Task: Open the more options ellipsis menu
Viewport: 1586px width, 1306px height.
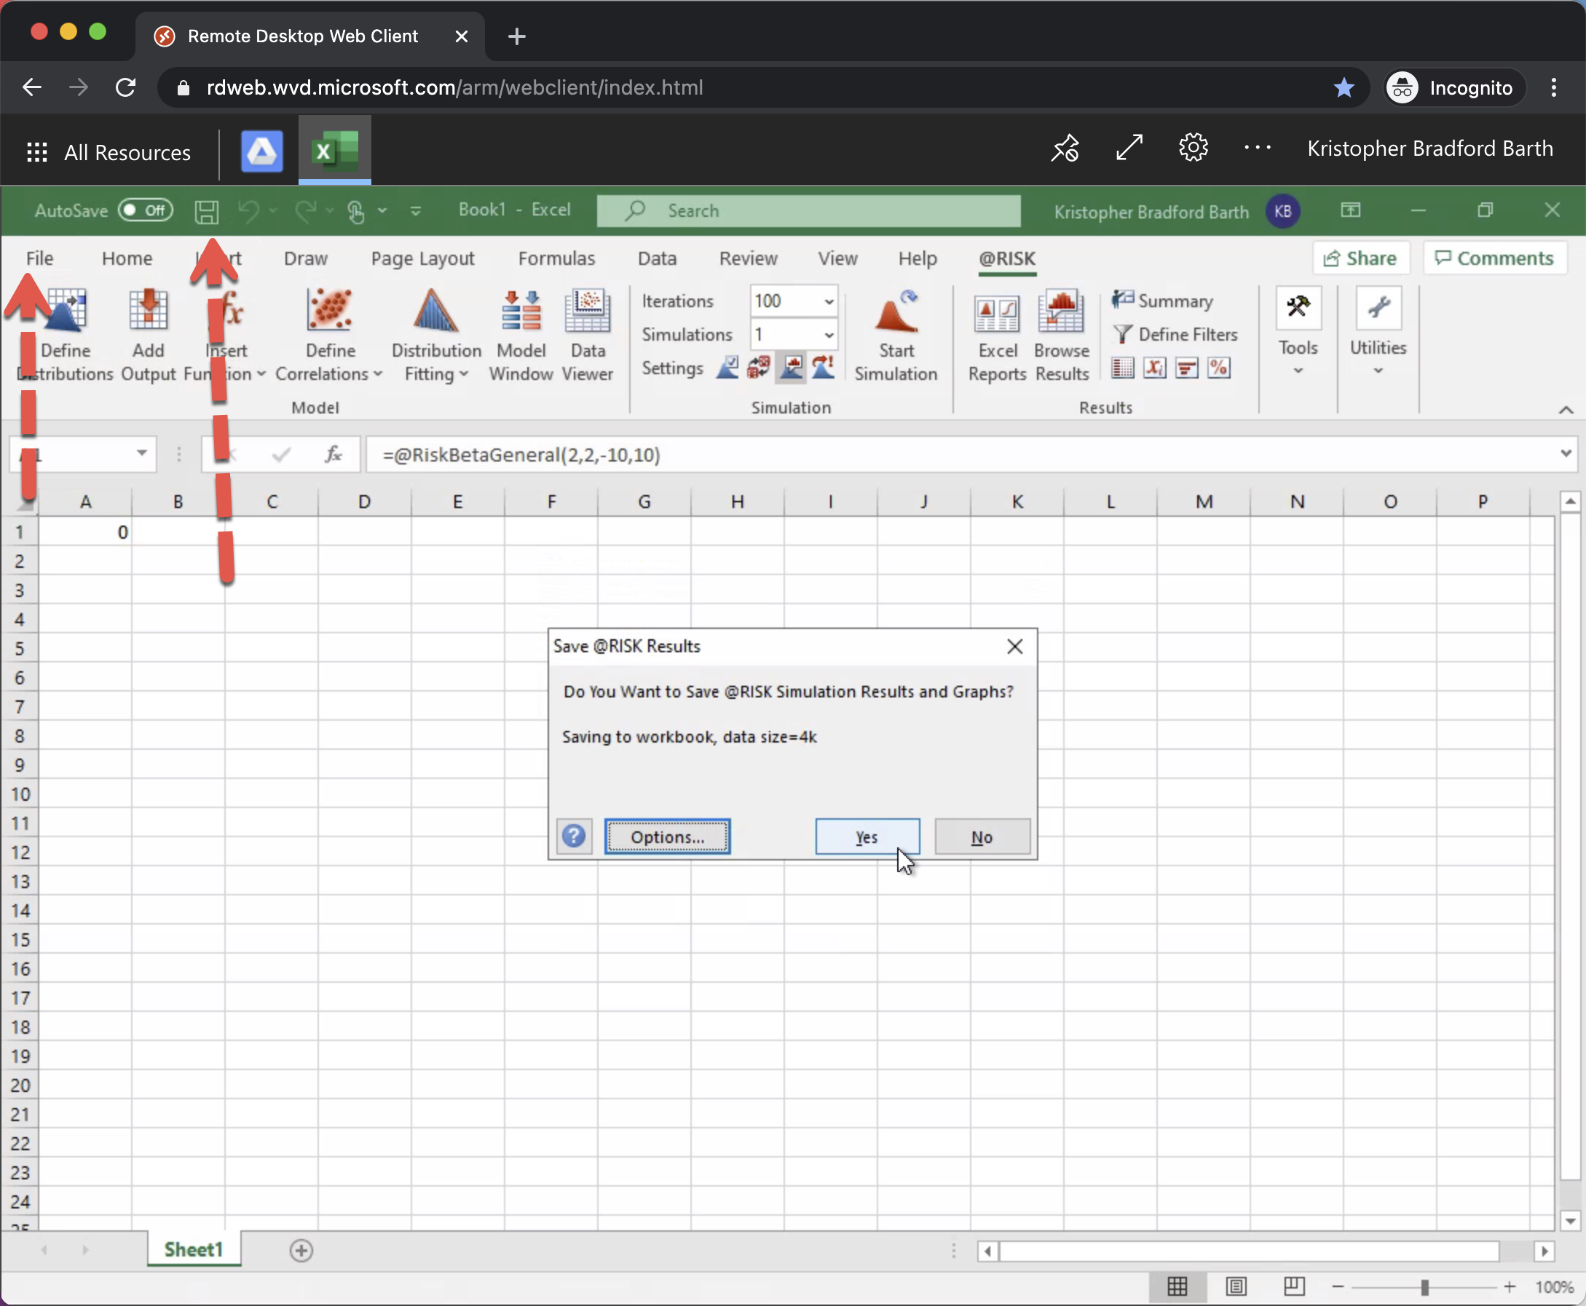Action: pyautogui.click(x=1257, y=148)
